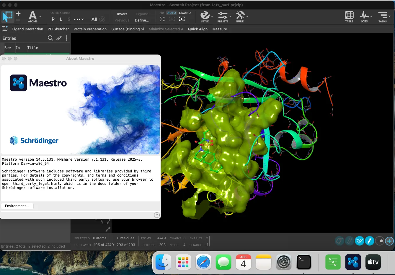Click the dimmed film-strip status toggle
395x275 pixels.
click(349, 241)
